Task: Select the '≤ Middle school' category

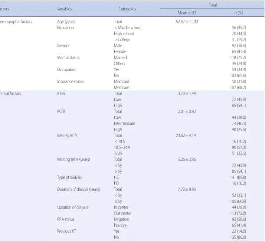Action: 128,27
